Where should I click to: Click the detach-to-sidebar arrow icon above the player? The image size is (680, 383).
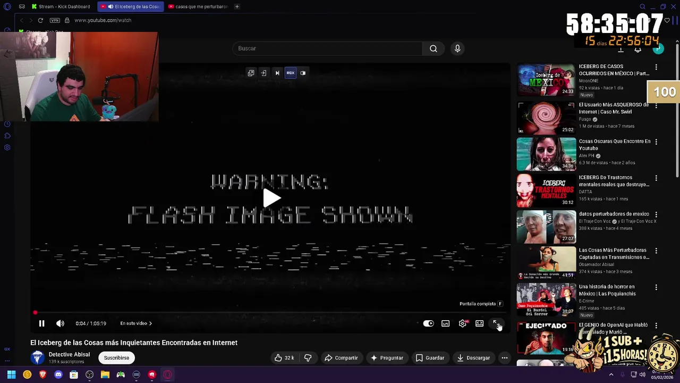[263, 73]
